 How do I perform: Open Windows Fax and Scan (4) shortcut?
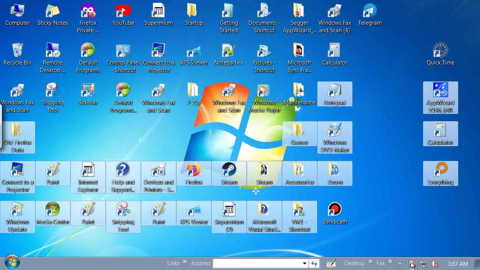pyautogui.click(x=334, y=19)
